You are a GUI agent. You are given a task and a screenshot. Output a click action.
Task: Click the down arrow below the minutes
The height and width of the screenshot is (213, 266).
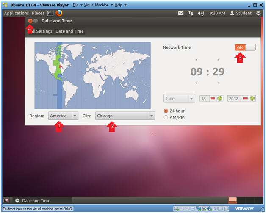218,83
